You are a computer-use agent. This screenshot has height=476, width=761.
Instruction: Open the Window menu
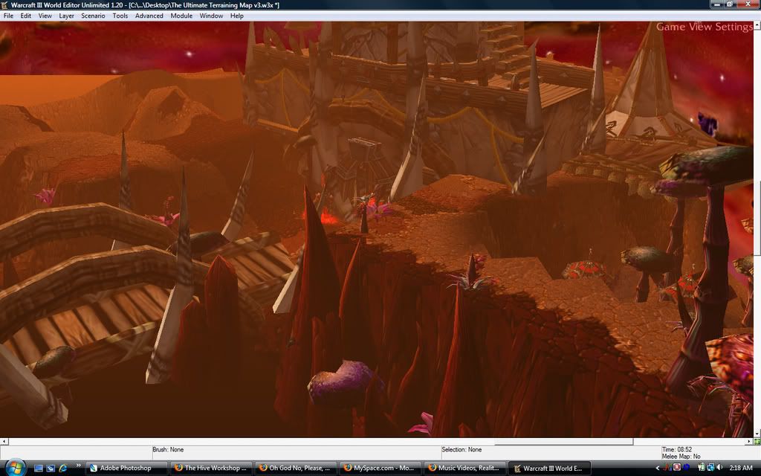click(211, 16)
